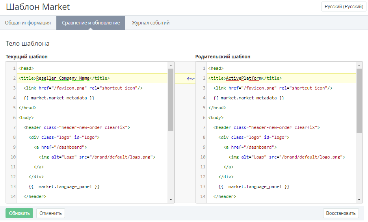The image size is (368, 222).
Task: Open the Русский (Русский) language selector
Action: pyautogui.click(x=344, y=7)
